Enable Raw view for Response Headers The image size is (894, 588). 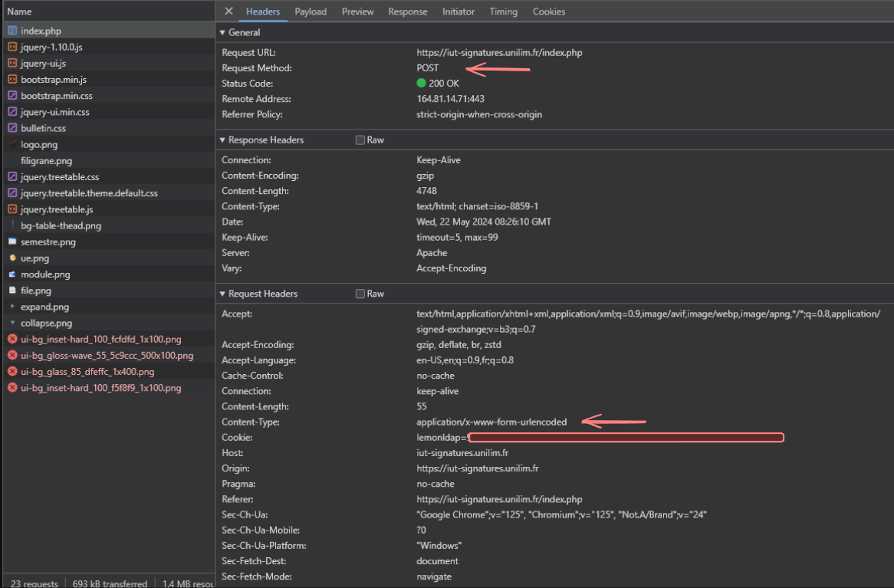pyautogui.click(x=360, y=140)
